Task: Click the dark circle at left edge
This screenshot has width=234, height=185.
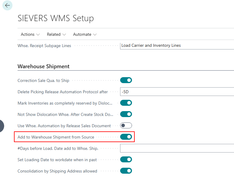Action: (x=1, y=125)
